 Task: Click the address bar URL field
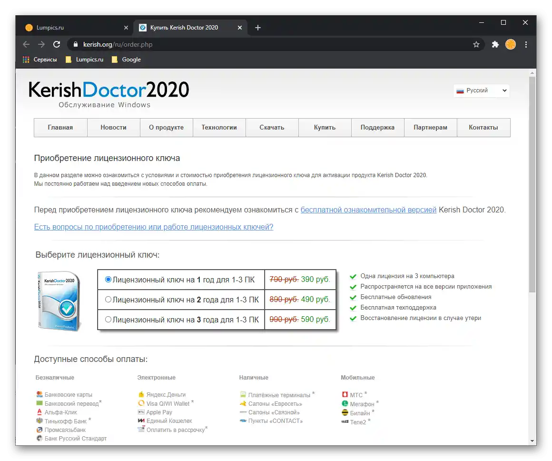[x=275, y=44]
